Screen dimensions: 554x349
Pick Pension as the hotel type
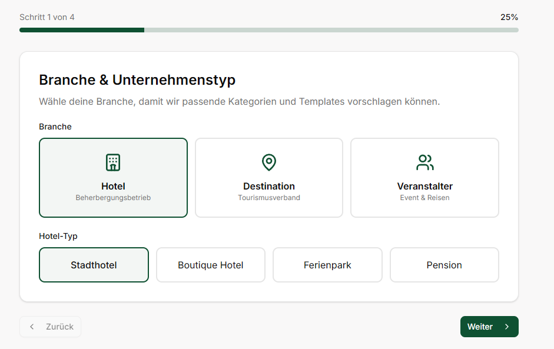click(x=444, y=265)
